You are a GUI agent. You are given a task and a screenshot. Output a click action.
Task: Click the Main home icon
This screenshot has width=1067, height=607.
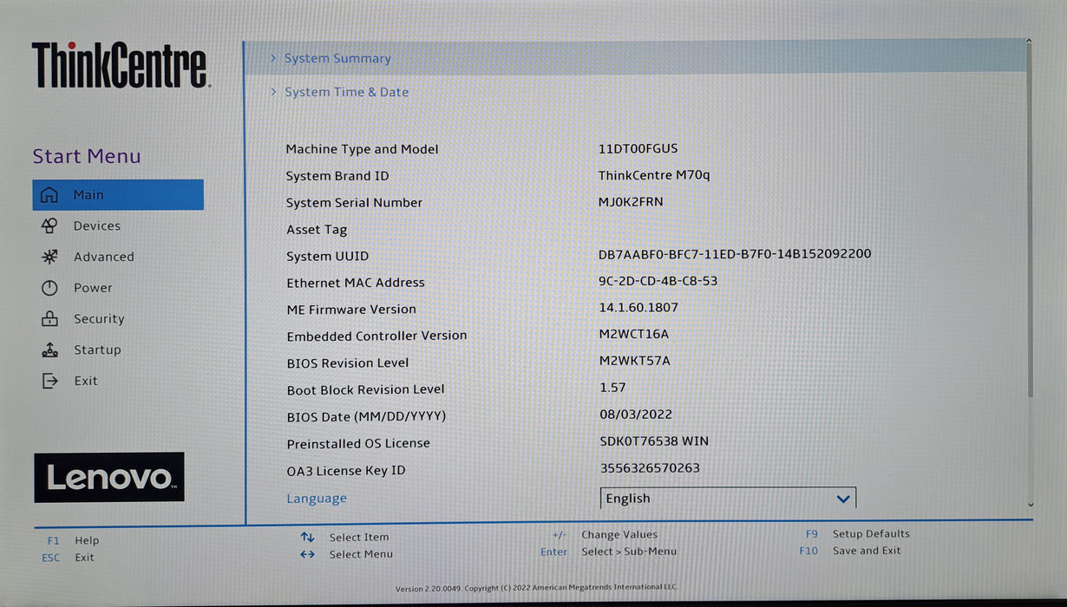[49, 195]
